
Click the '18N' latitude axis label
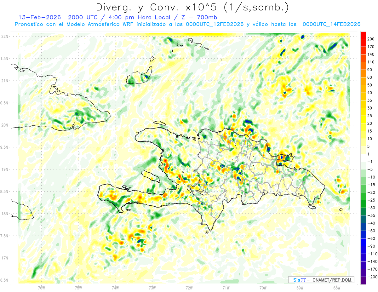tap(5, 214)
